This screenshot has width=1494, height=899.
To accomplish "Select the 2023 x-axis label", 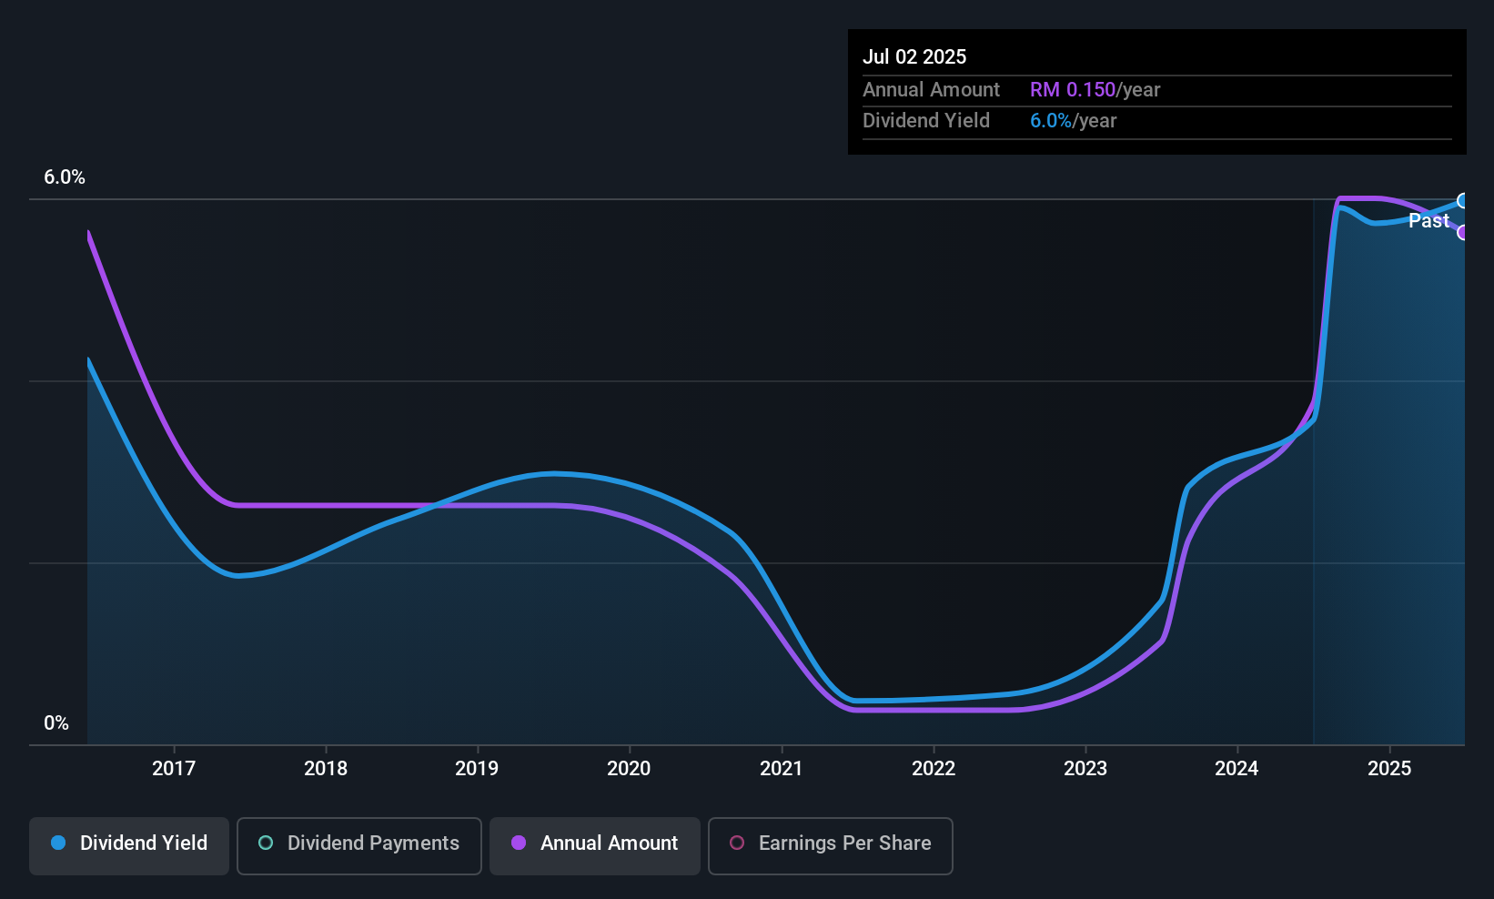I will [x=1085, y=769].
